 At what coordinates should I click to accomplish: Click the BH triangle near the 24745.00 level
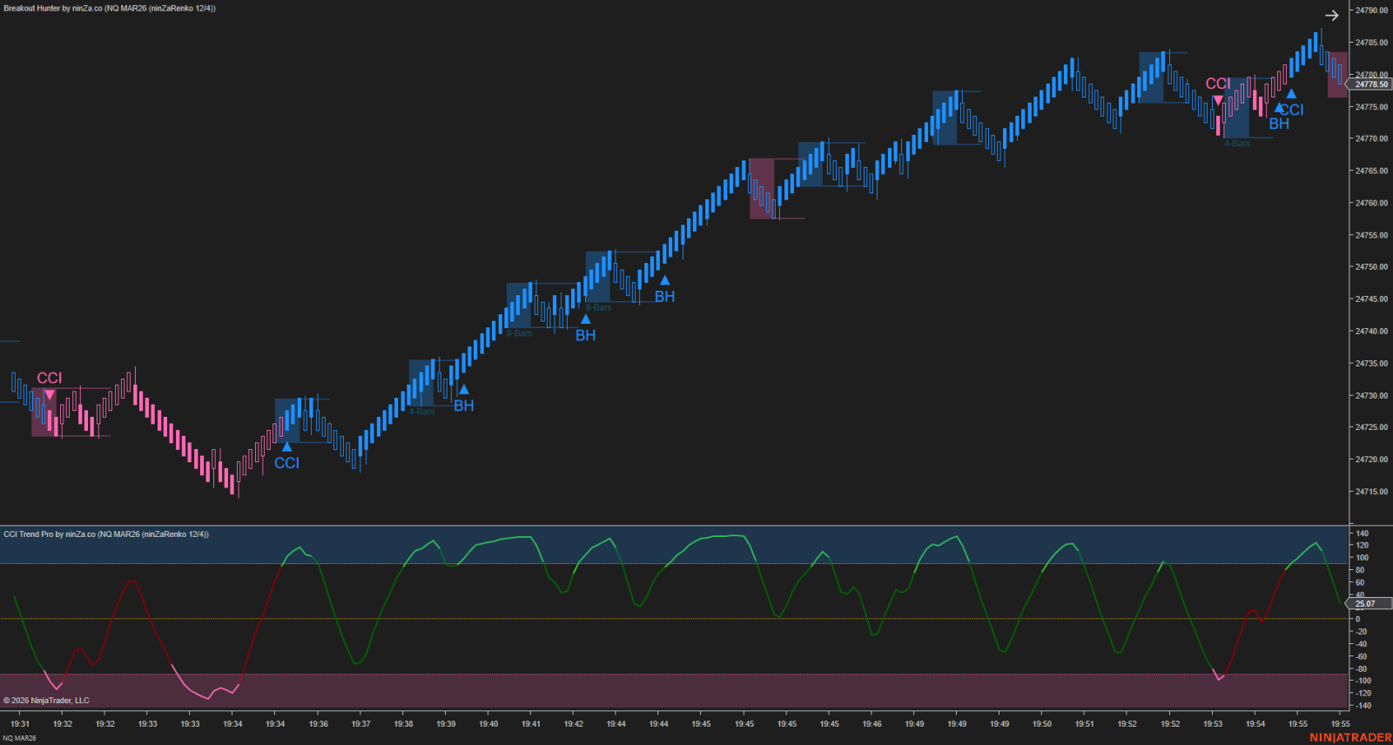pos(586,319)
